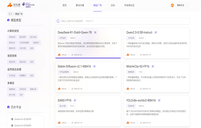Select the 语音合成 filter tag

(23, 62)
